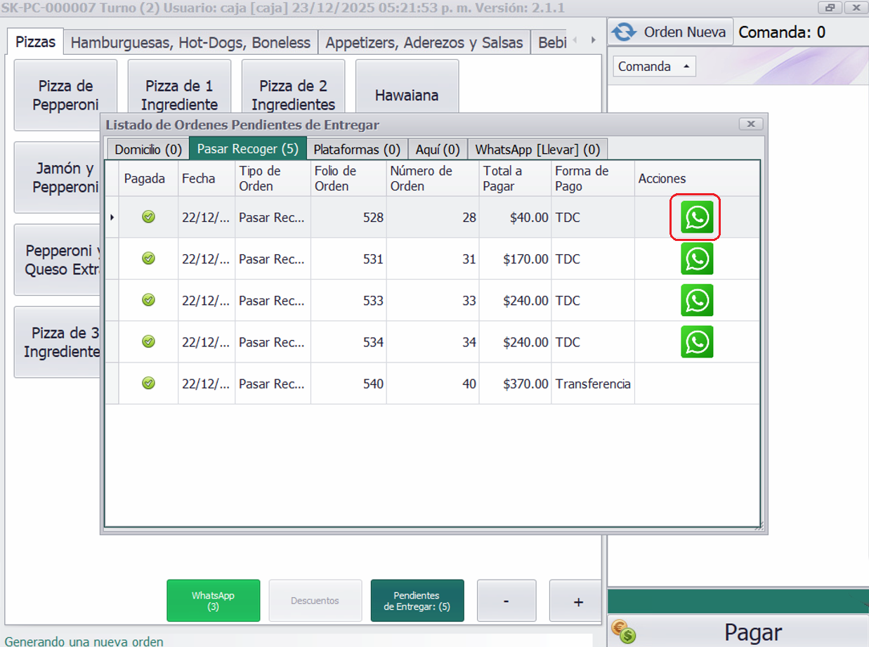Click WhatsApp icon for order folio 533

point(697,301)
